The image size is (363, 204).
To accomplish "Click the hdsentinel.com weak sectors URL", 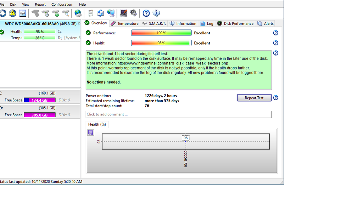I will tap(173, 63).
